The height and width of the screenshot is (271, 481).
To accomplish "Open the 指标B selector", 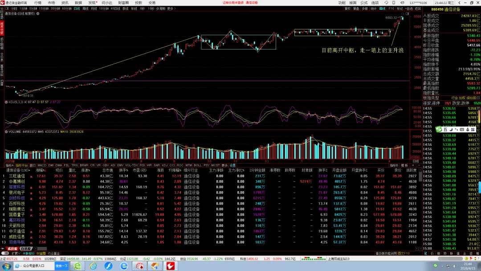I will [394, 165].
